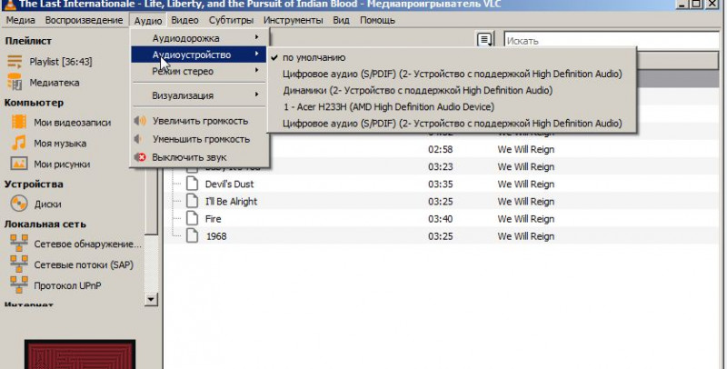Click the volume up speaker icon
The height and width of the screenshot is (369, 727).
140,121
